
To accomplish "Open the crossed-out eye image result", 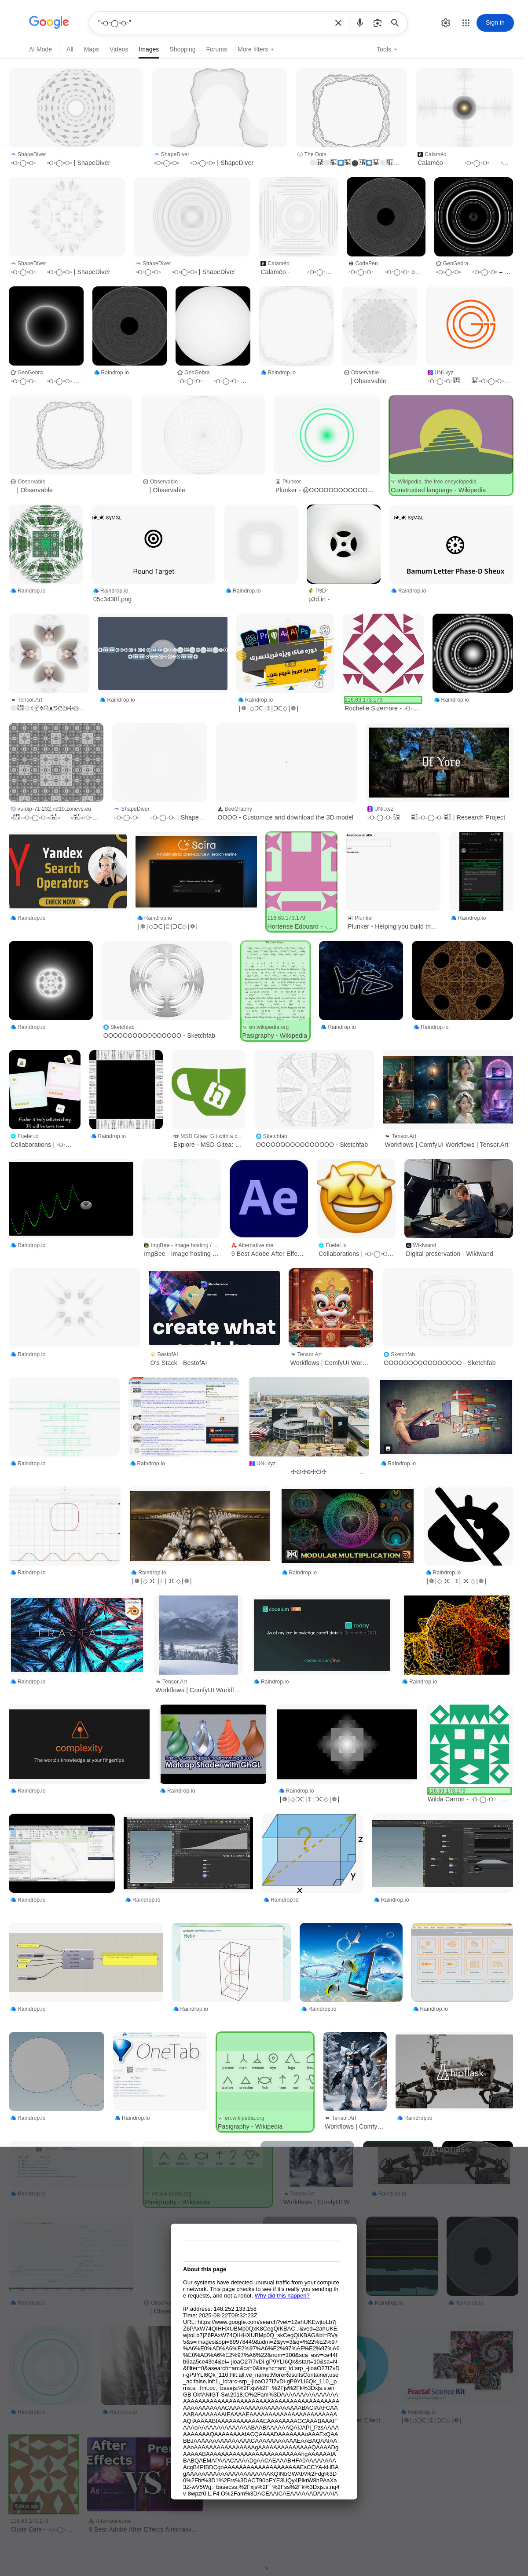I will tap(468, 1526).
